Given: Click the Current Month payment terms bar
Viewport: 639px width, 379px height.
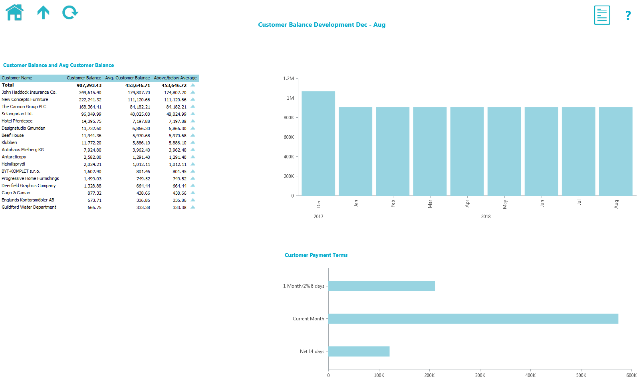Looking at the screenshot, I should click(471, 318).
